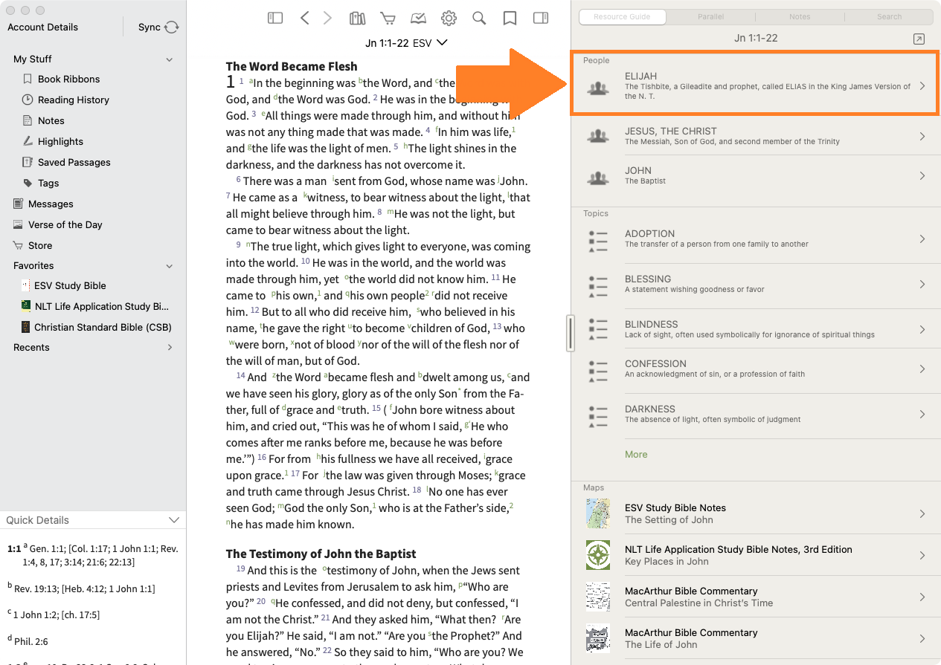Image resolution: width=941 pixels, height=665 pixels.
Task: Click Phil. 2:6 reference in Quick Details
Action: (30, 641)
